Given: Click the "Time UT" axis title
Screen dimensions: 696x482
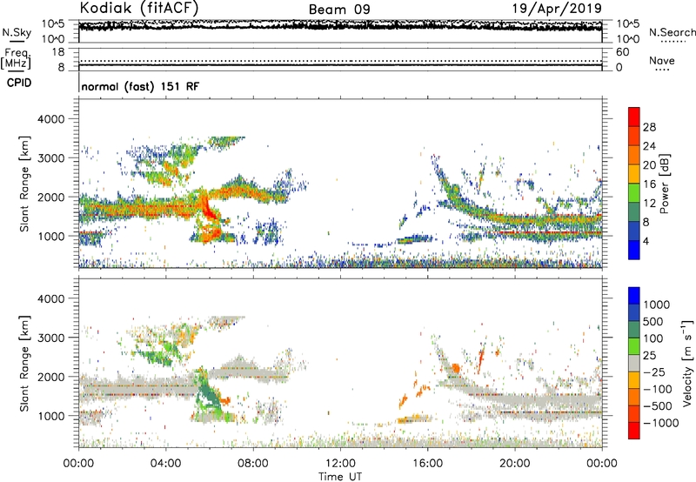Looking at the screenshot, I should tap(340, 476).
